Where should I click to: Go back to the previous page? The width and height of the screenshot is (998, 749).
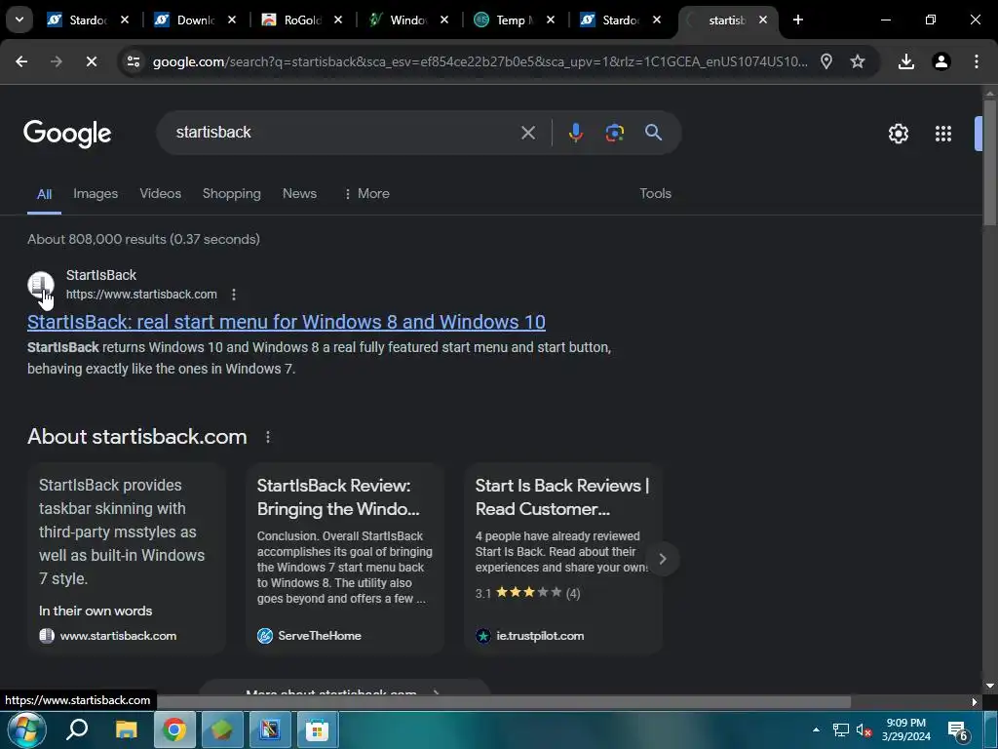pos(21,61)
